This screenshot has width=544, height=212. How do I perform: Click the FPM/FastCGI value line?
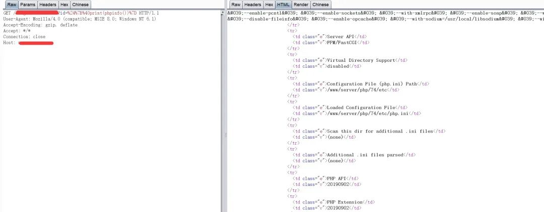331,43
